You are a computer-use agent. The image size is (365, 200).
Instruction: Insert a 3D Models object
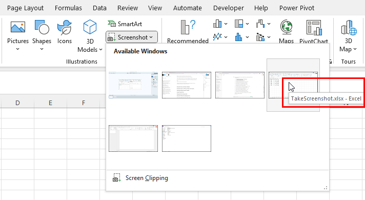pyautogui.click(x=90, y=36)
